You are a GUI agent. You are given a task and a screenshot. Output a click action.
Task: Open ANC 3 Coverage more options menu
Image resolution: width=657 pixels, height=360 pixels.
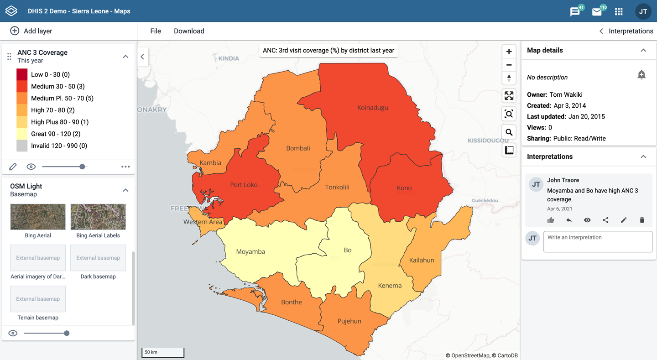125,167
